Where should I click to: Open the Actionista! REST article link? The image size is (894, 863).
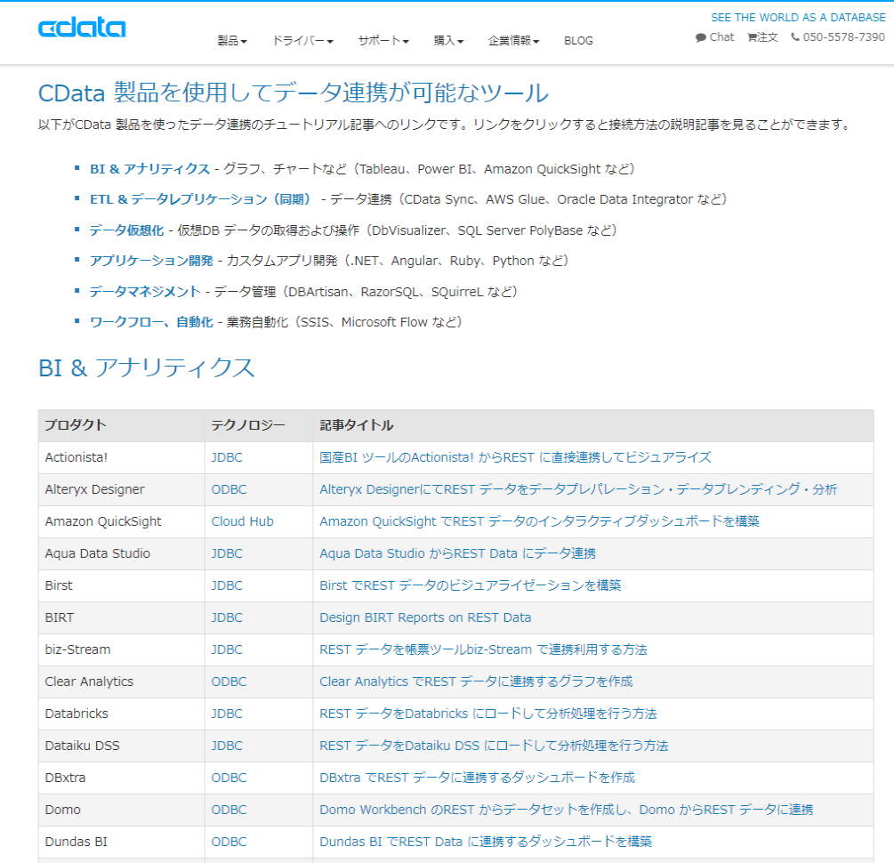(515, 457)
